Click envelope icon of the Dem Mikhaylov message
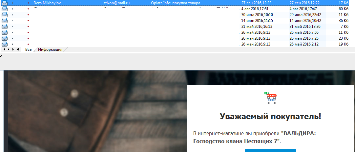 pyautogui.click(x=5, y=3)
